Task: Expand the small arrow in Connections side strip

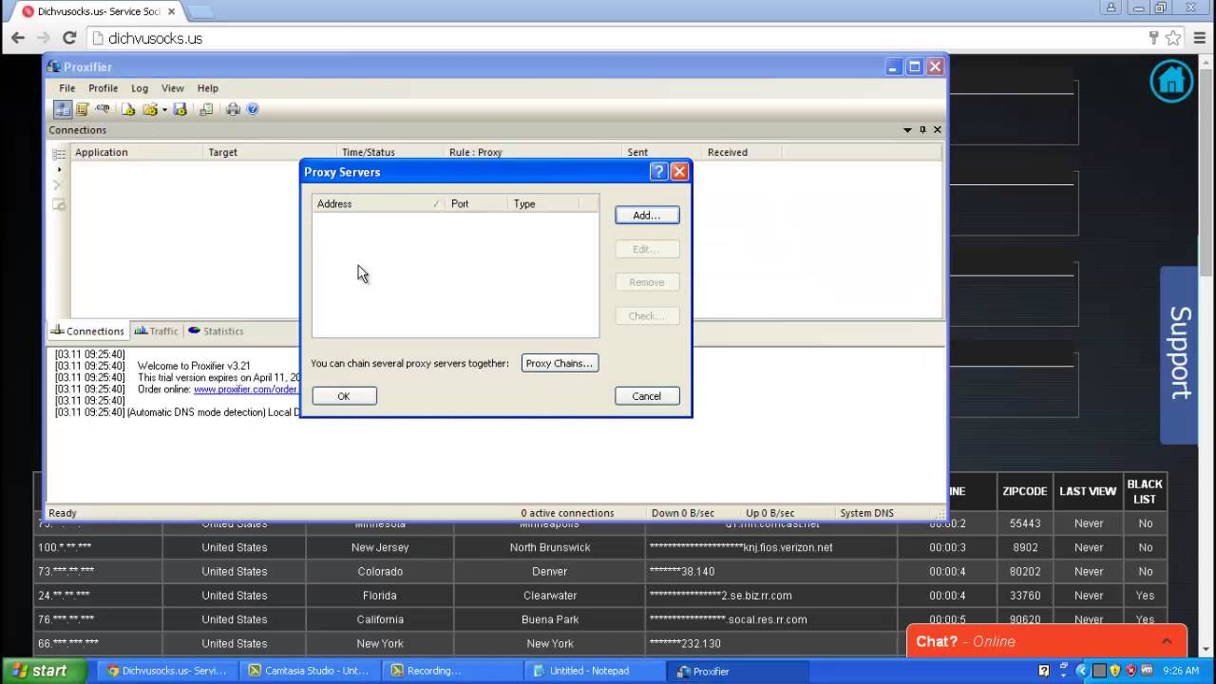Action: (x=59, y=169)
